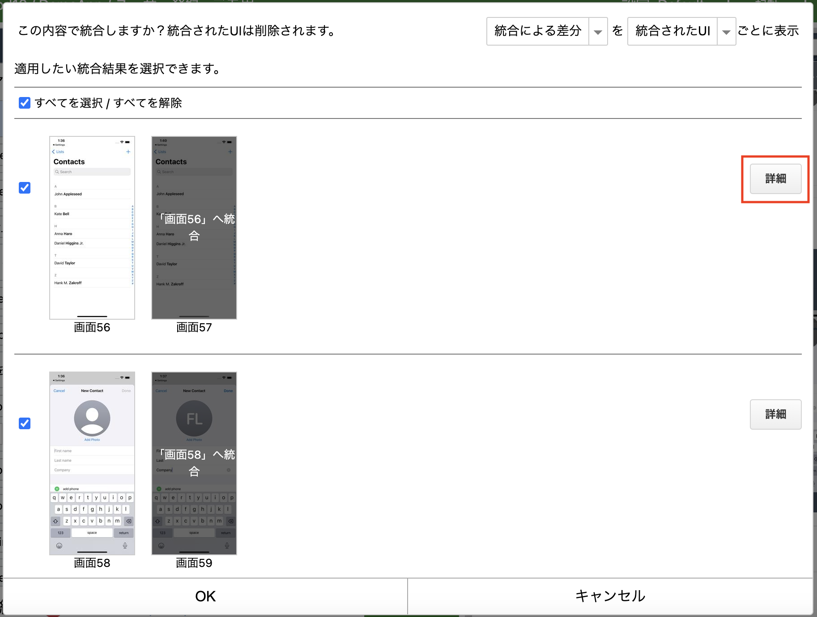The height and width of the screenshot is (617, 817).
Task: Click 詳細 button for 画面58 merge
Action: click(775, 414)
